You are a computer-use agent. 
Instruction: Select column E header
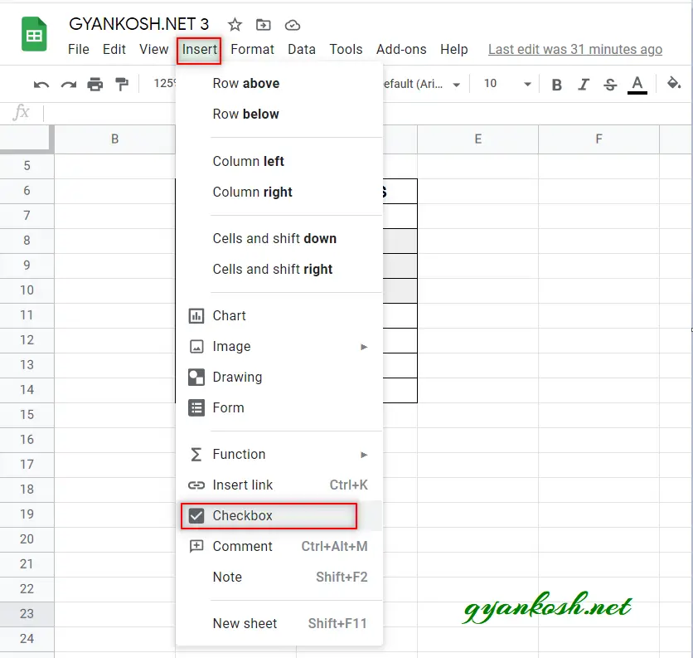(x=477, y=139)
